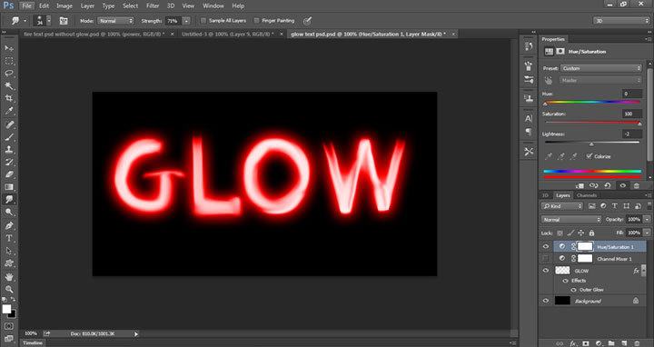Switch to the Channels tab

[587, 195]
